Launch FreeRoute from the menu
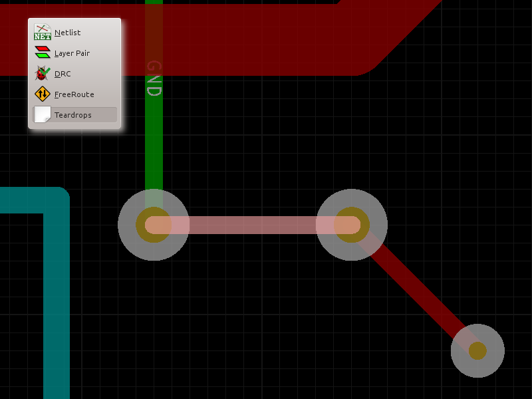 point(74,94)
